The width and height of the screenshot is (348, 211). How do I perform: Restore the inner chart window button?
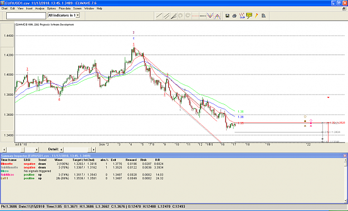(344, 9)
